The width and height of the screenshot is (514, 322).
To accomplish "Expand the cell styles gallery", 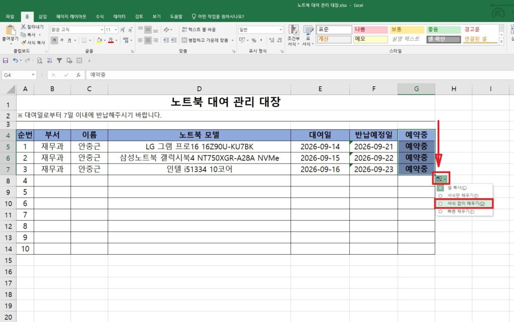I will tap(501, 42).
